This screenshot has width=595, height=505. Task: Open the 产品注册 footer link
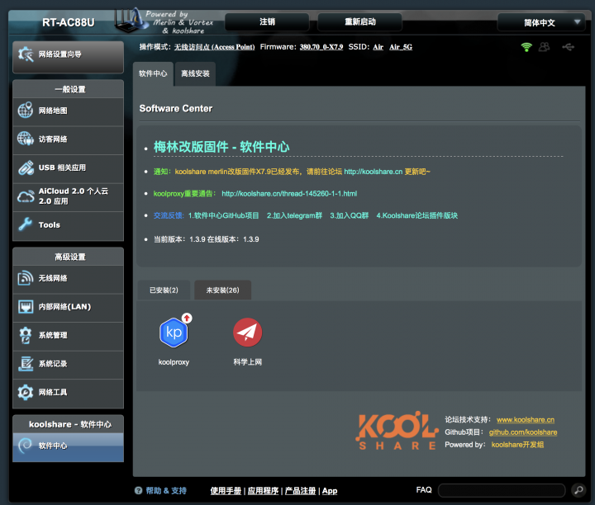tap(300, 491)
